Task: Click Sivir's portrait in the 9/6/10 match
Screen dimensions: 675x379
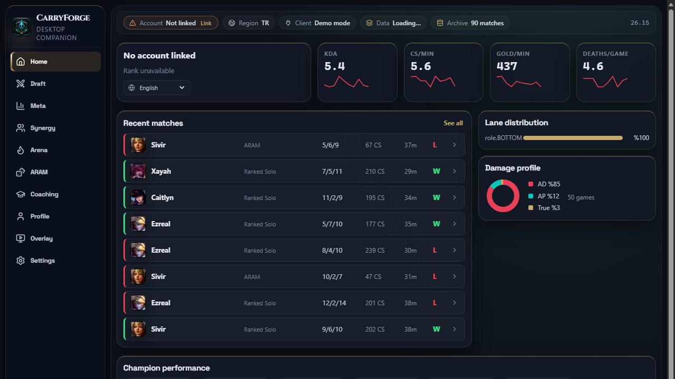Action: click(138, 329)
